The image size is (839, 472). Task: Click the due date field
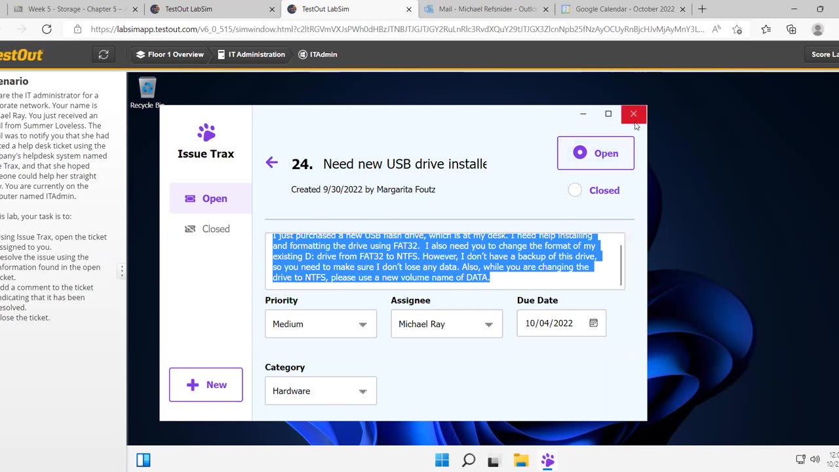point(561,323)
